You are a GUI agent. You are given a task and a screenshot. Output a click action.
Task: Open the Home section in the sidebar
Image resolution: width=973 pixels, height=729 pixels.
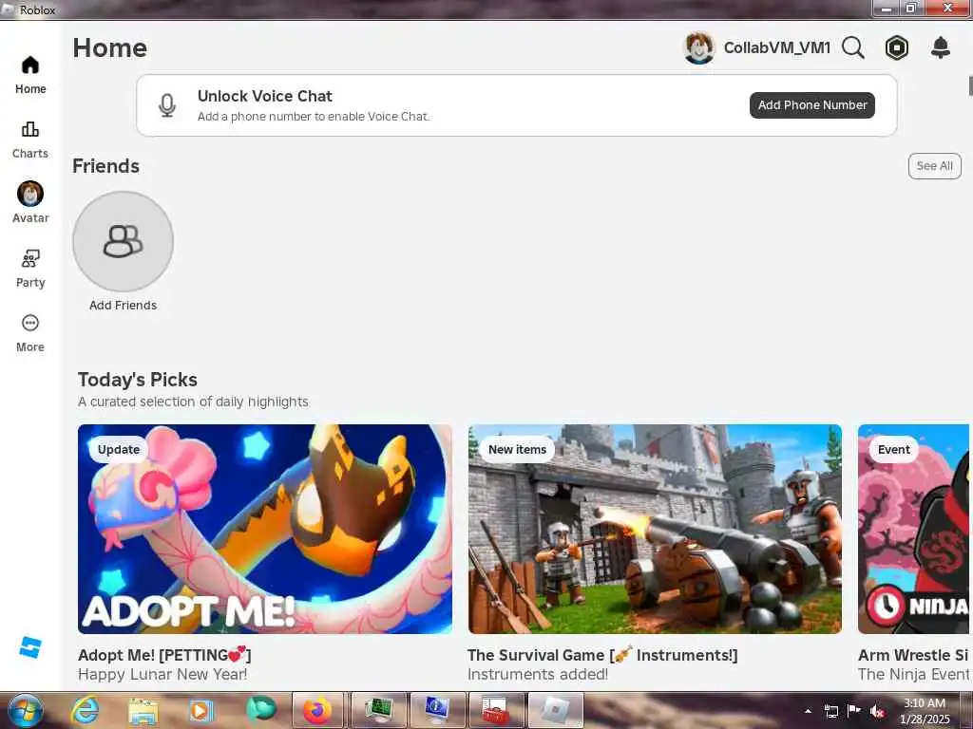point(29,75)
